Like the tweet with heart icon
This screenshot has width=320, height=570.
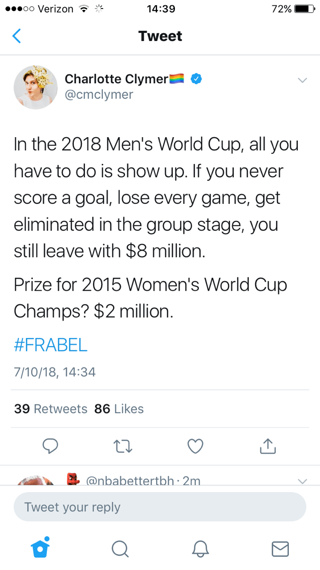click(195, 446)
